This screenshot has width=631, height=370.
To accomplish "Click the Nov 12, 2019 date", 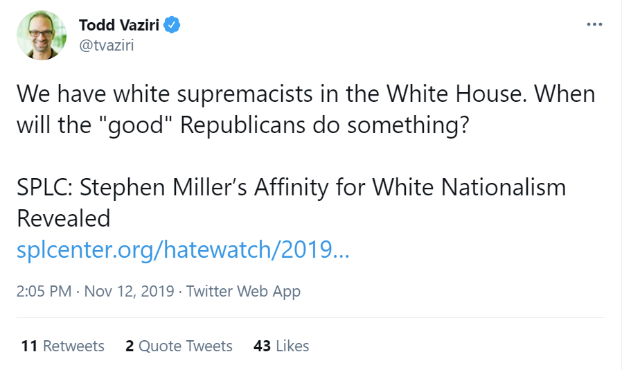I will (x=128, y=291).
